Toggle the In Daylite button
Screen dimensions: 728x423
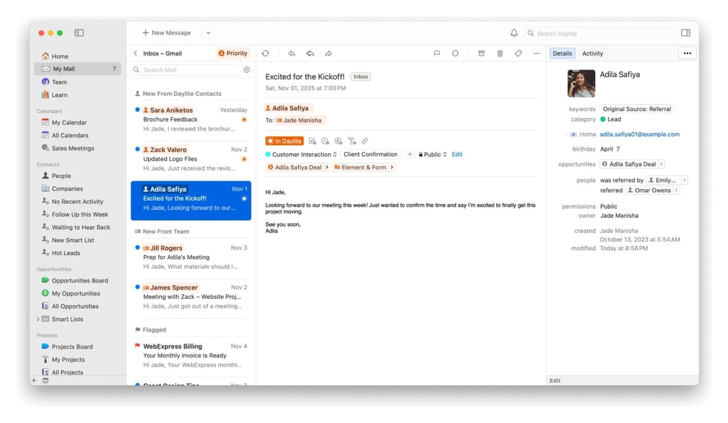tap(284, 141)
